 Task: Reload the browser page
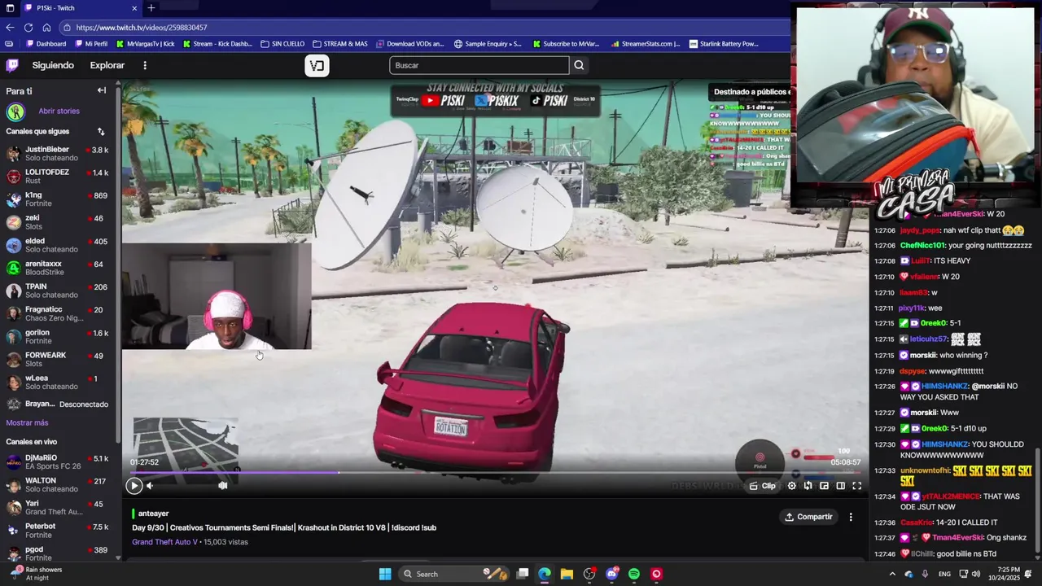pyautogui.click(x=28, y=27)
